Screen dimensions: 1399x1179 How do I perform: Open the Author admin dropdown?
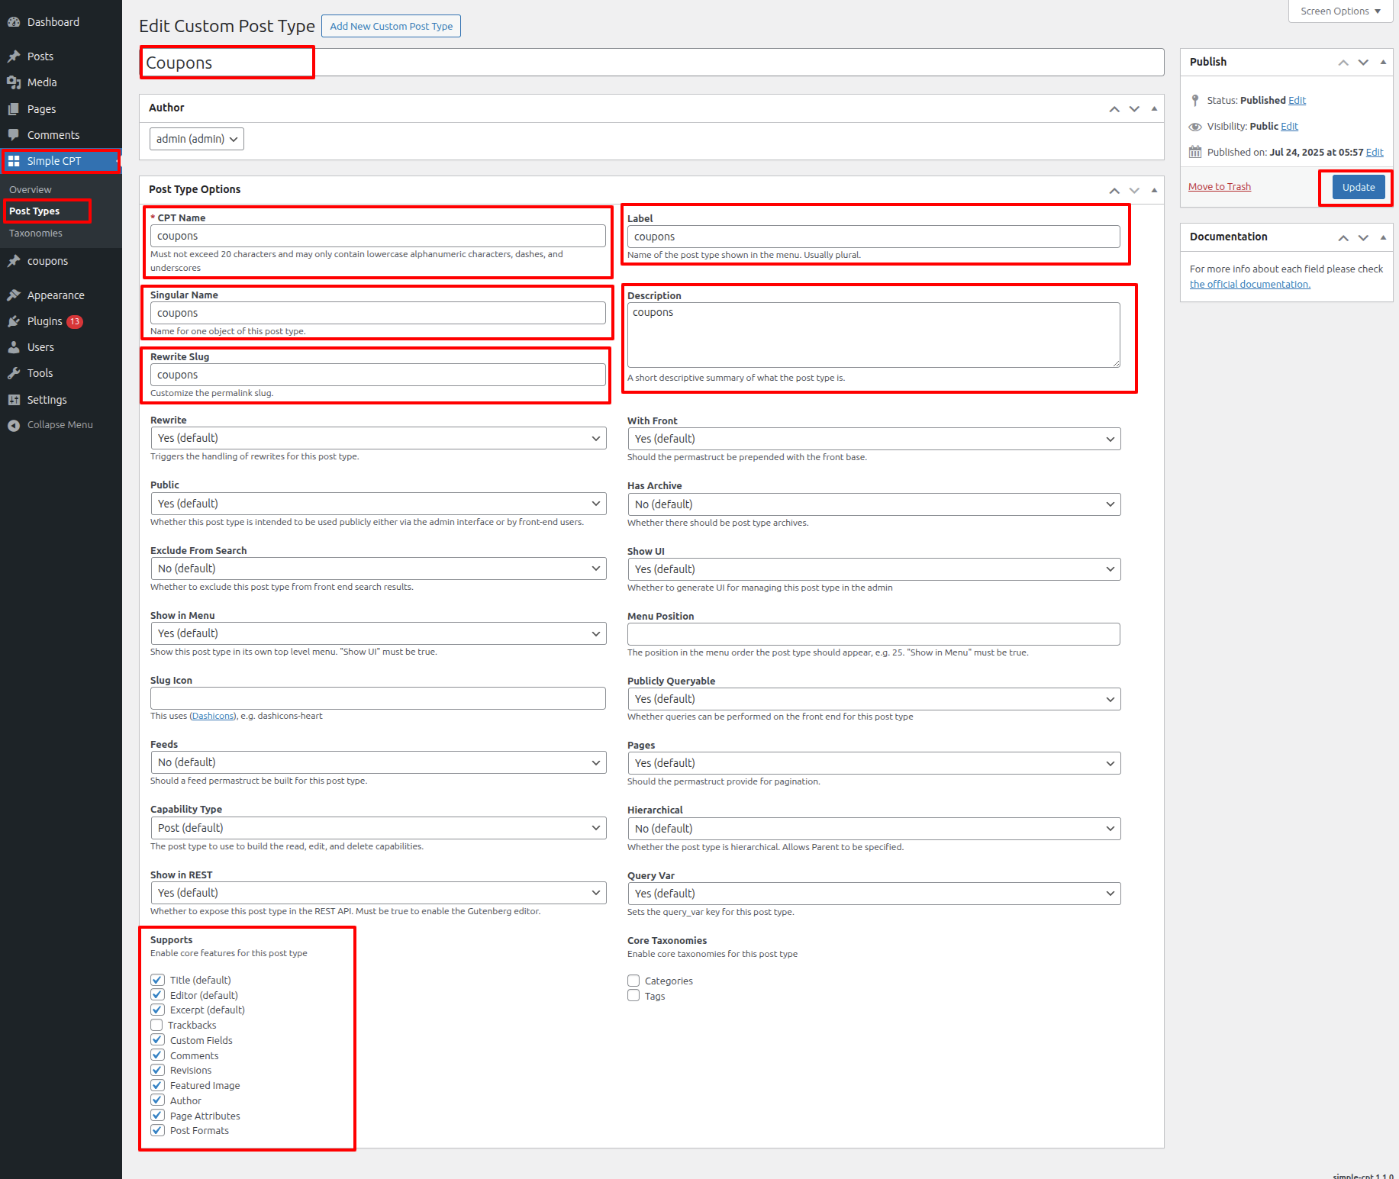(197, 139)
